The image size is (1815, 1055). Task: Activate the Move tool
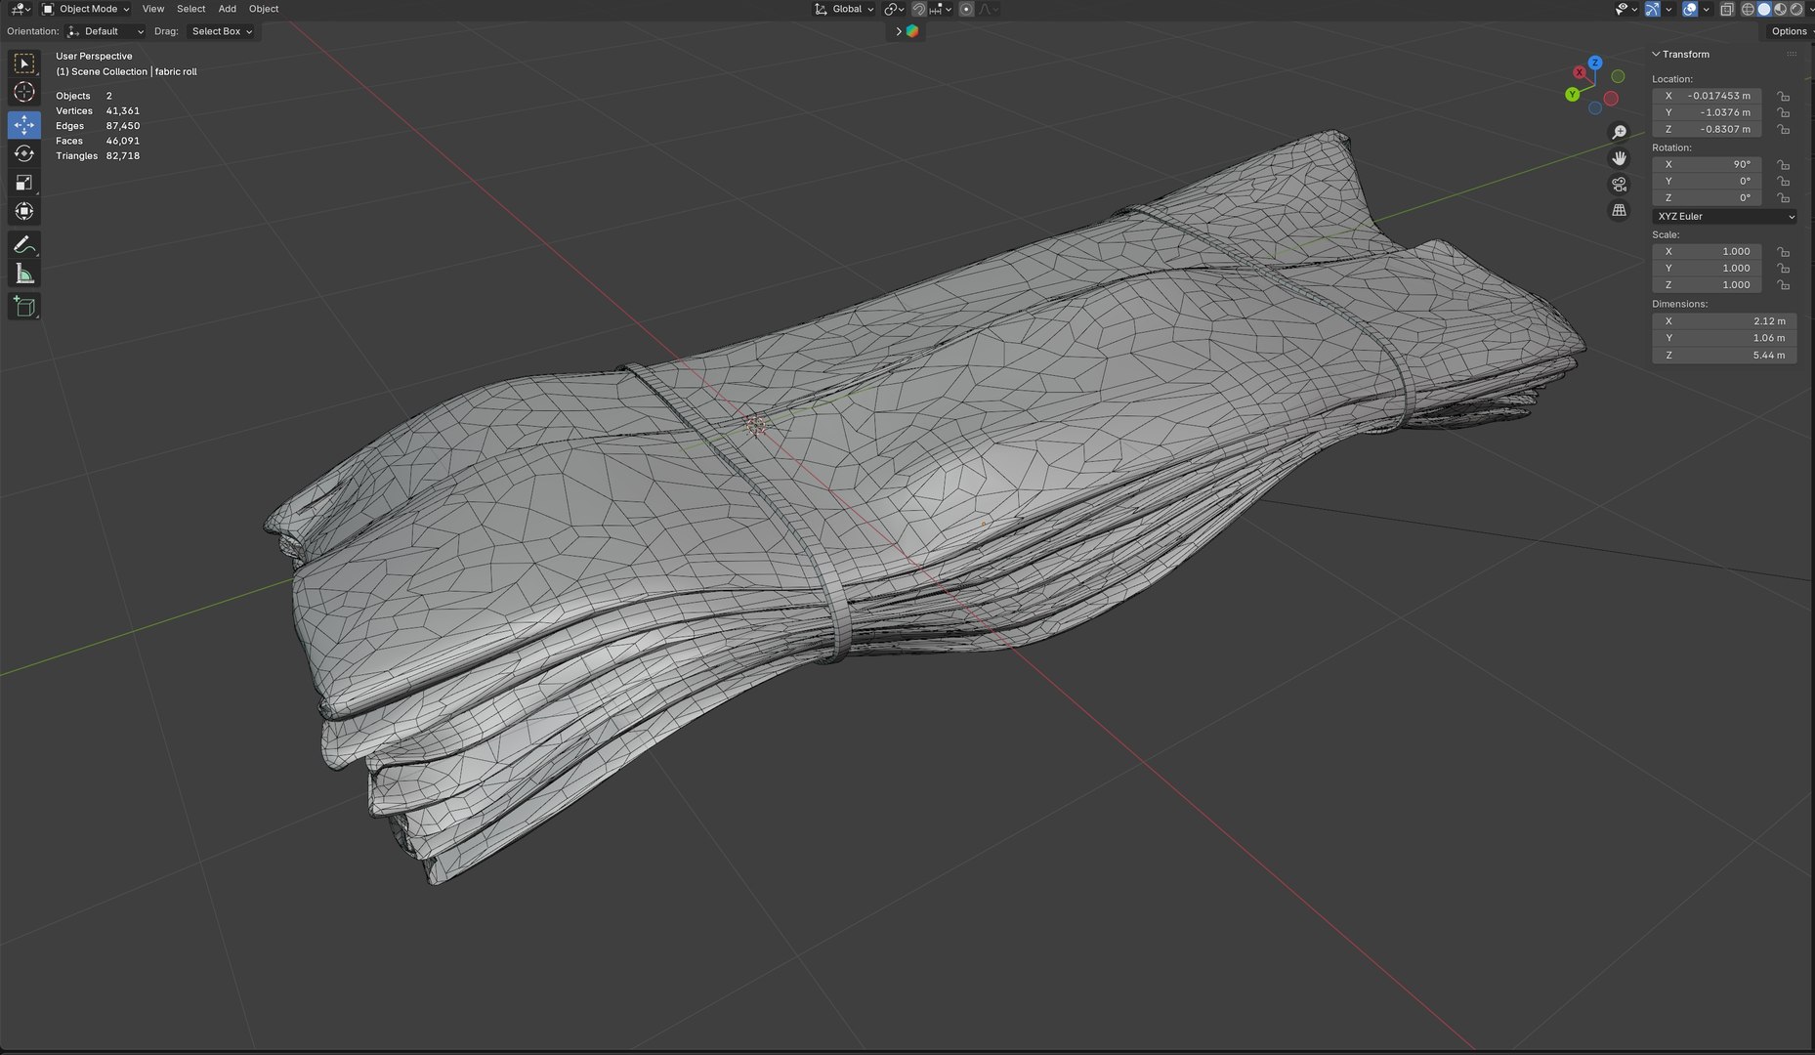click(24, 124)
